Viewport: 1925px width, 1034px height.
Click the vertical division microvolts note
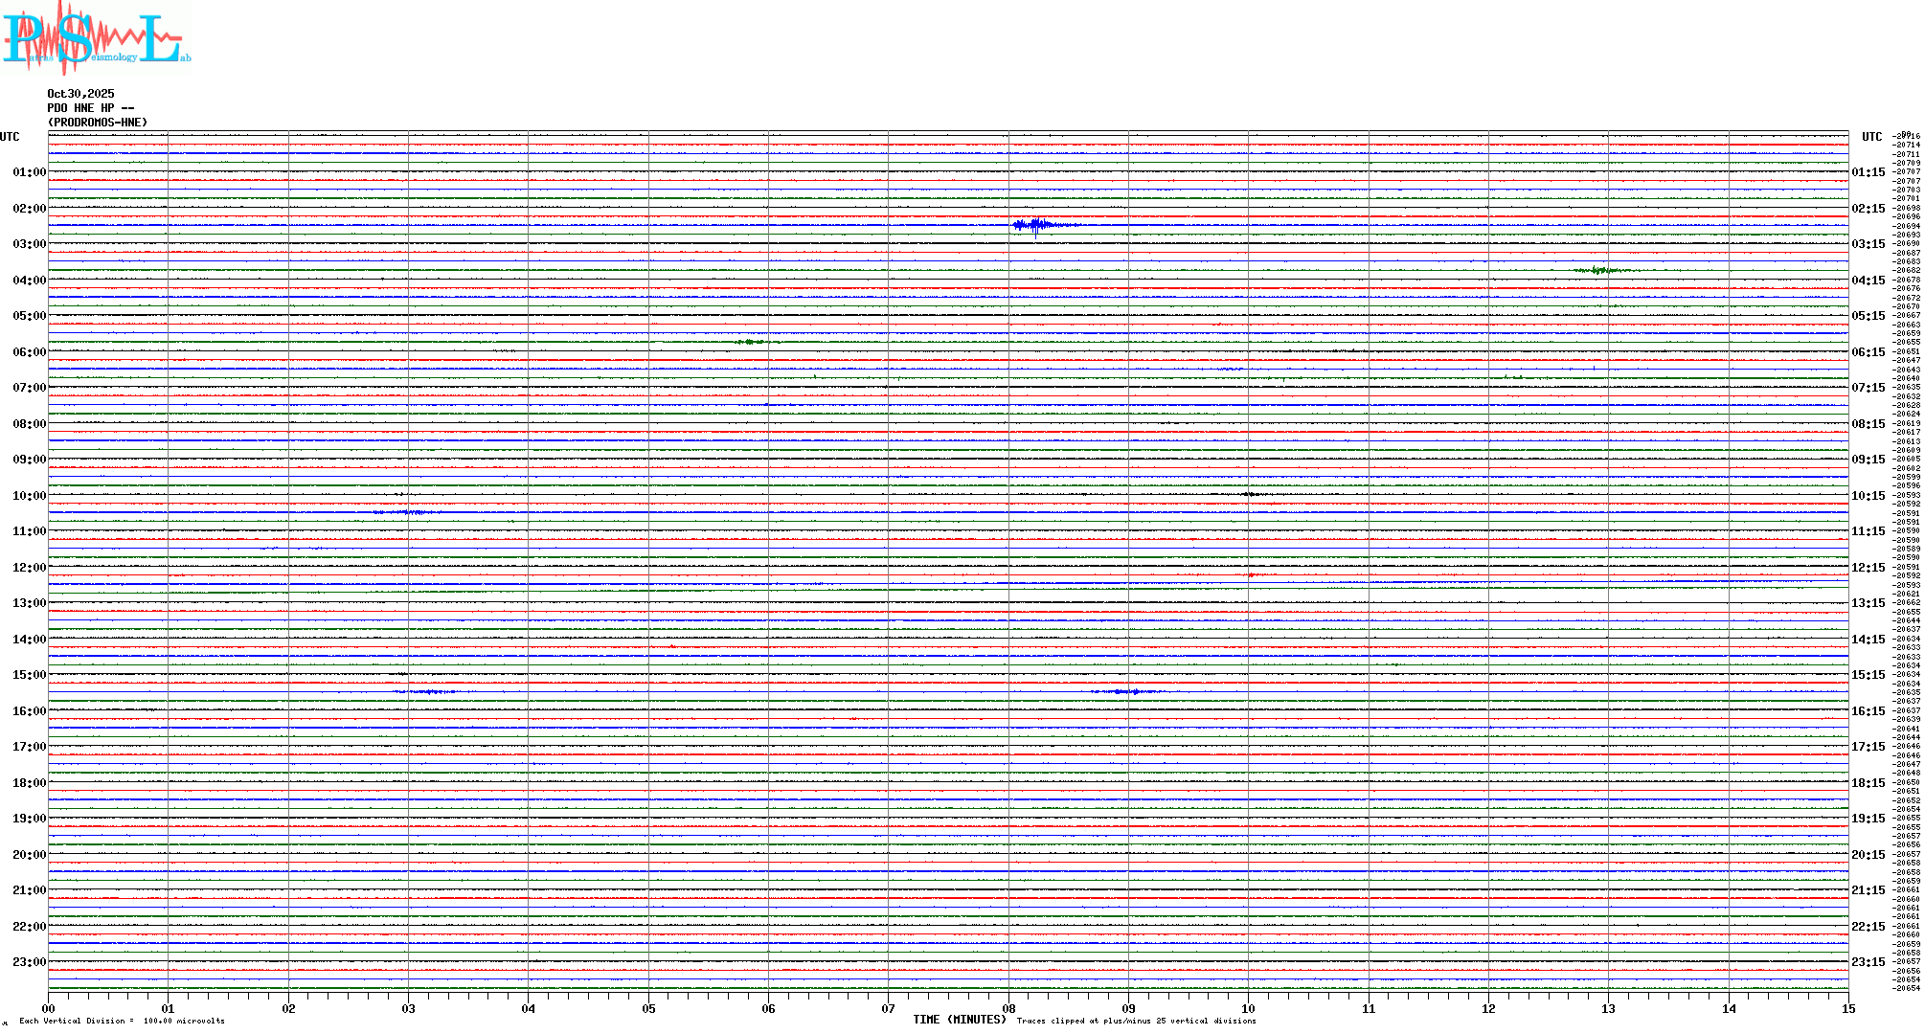pos(122,1021)
